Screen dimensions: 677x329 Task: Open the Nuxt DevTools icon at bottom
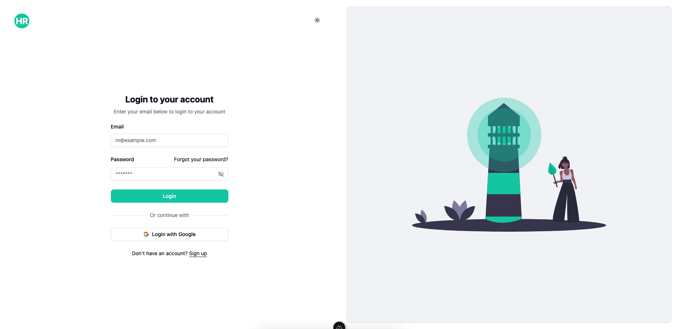339,326
